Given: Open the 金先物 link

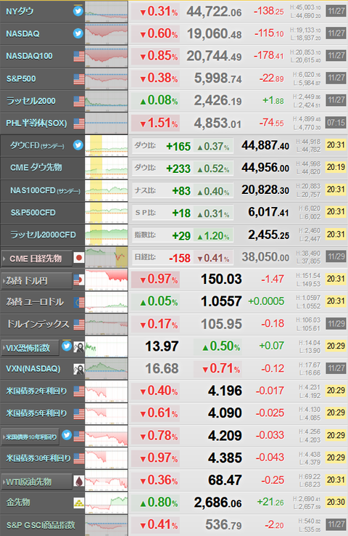Looking at the screenshot, I should click(18, 503).
